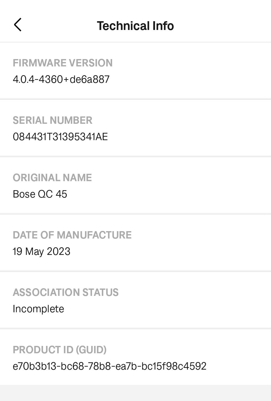Tap the back arrow icon

18,25
